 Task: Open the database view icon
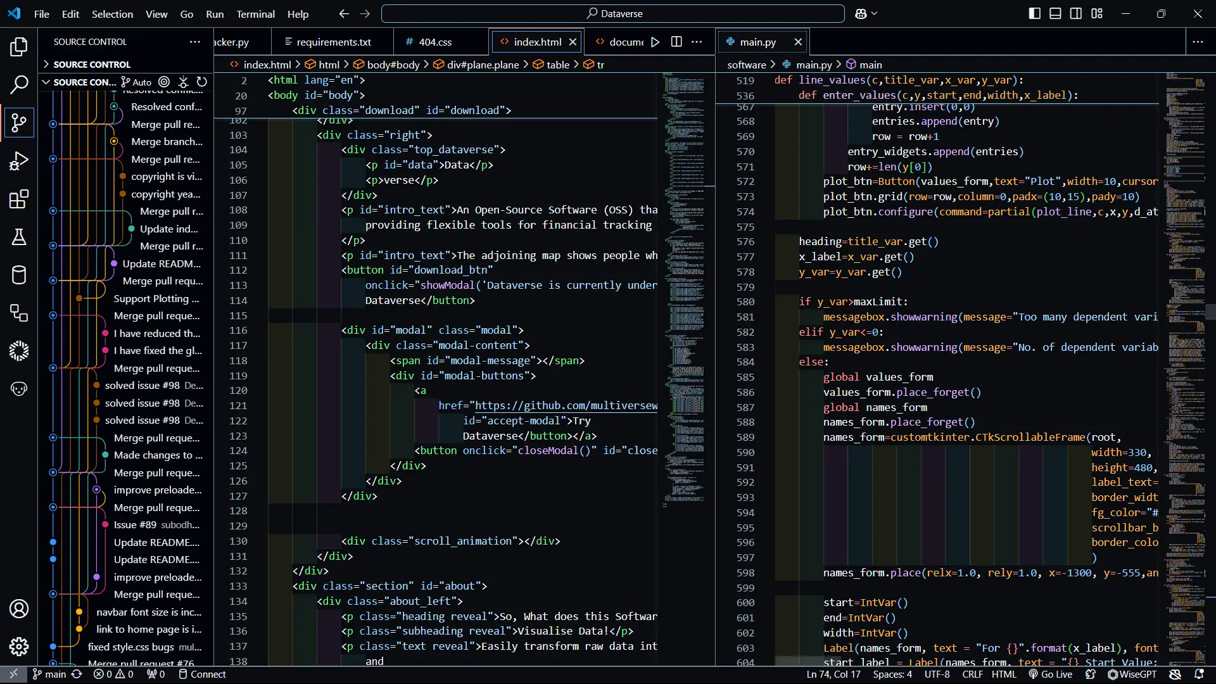point(19,275)
